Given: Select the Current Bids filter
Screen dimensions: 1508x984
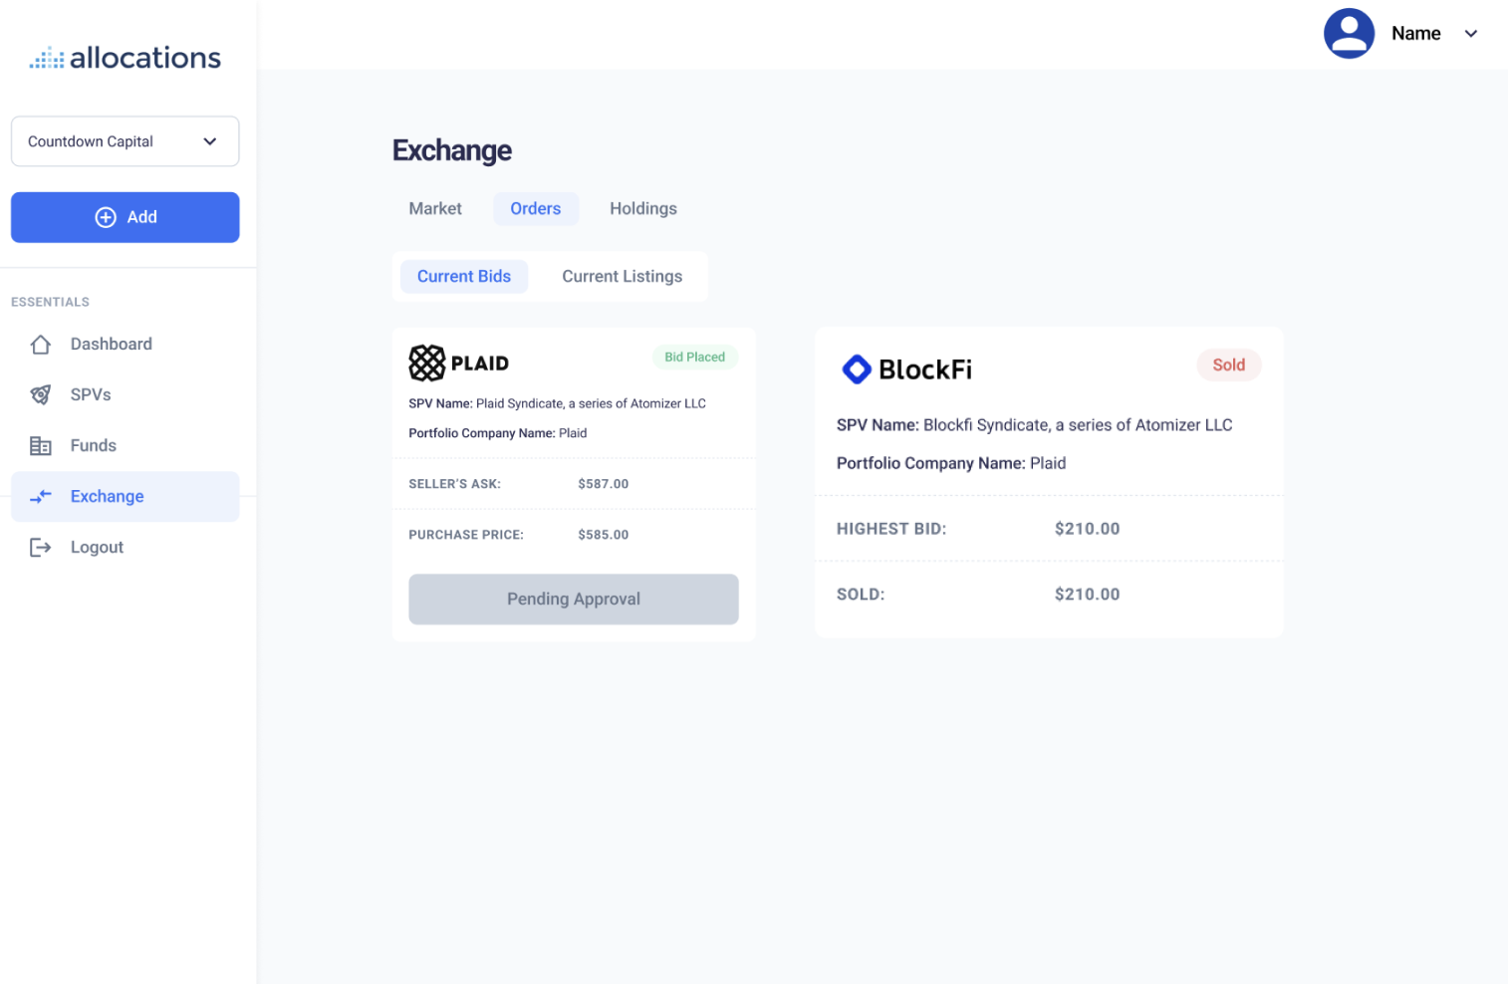Looking at the screenshot, I should [464, 276].
